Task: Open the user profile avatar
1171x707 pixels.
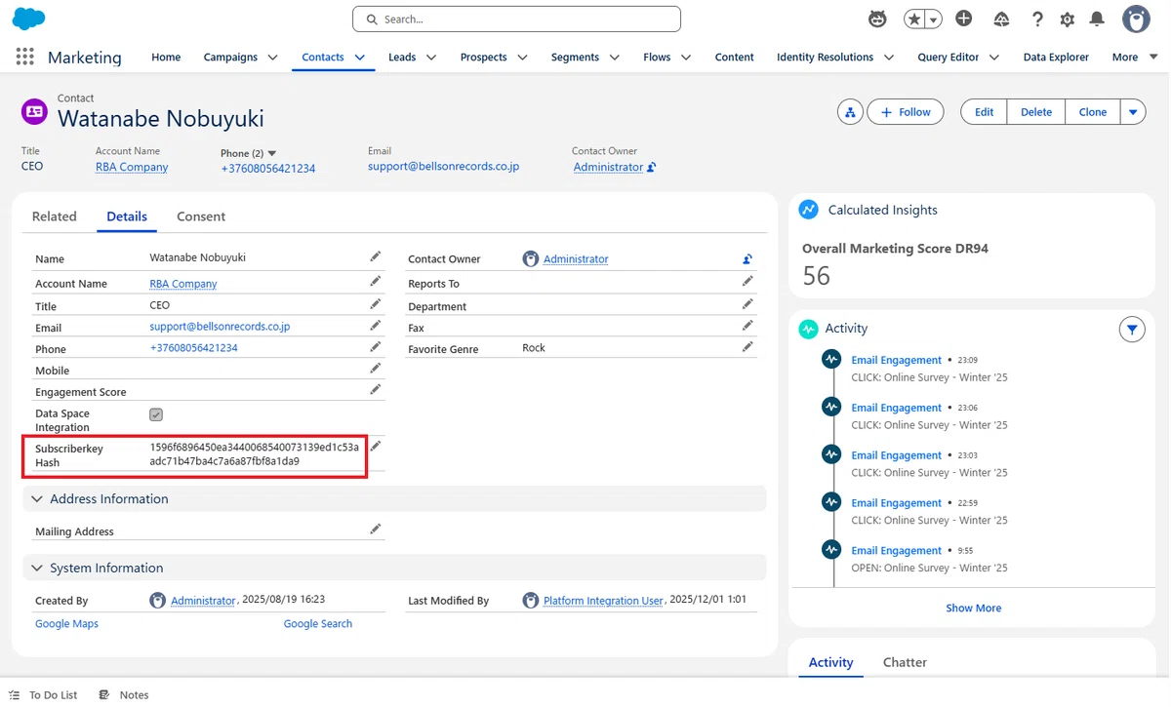Action: pos(1136,19)
